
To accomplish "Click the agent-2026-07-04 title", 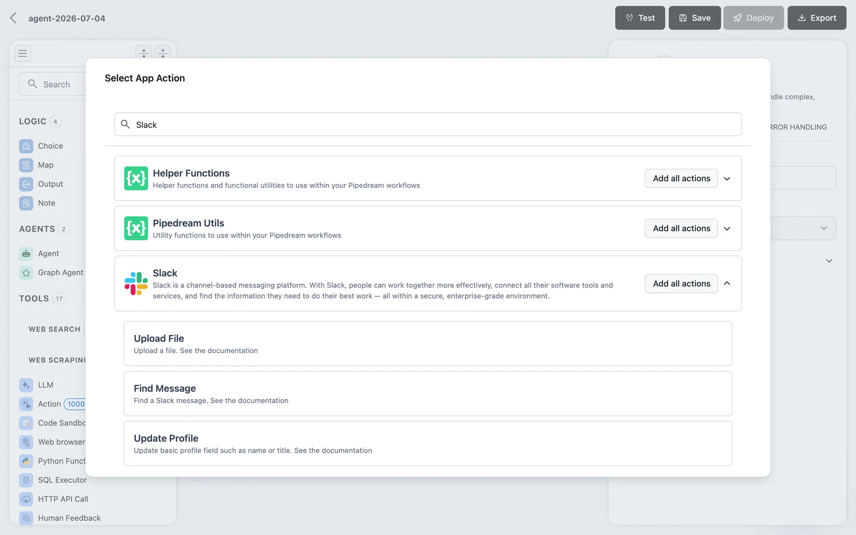I will [x=67, y=18].
